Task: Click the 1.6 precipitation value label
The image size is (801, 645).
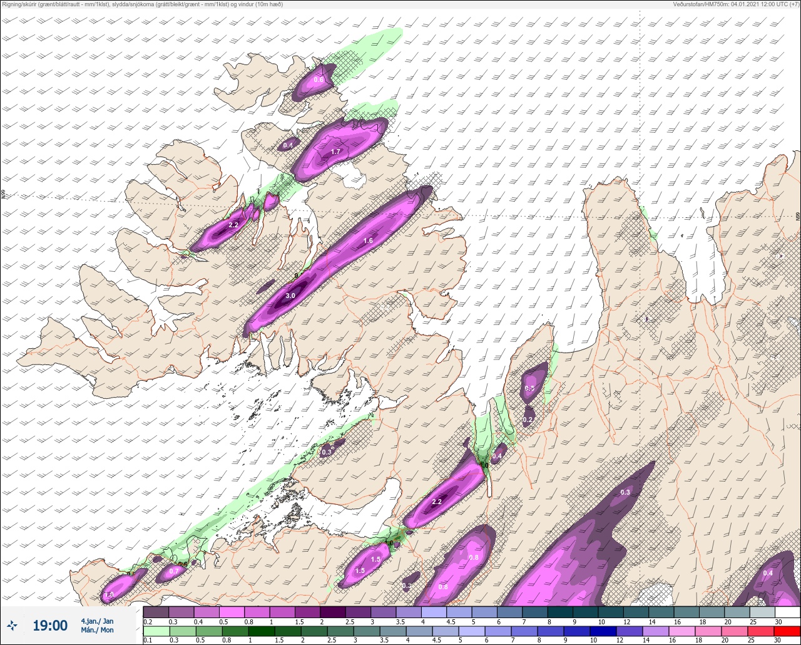Action: pos(368,240)
